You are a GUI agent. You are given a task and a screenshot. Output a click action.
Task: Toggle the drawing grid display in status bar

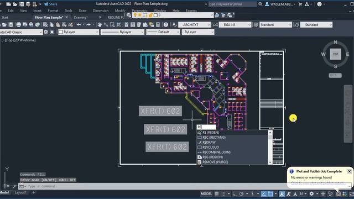(x=216, y=194)
